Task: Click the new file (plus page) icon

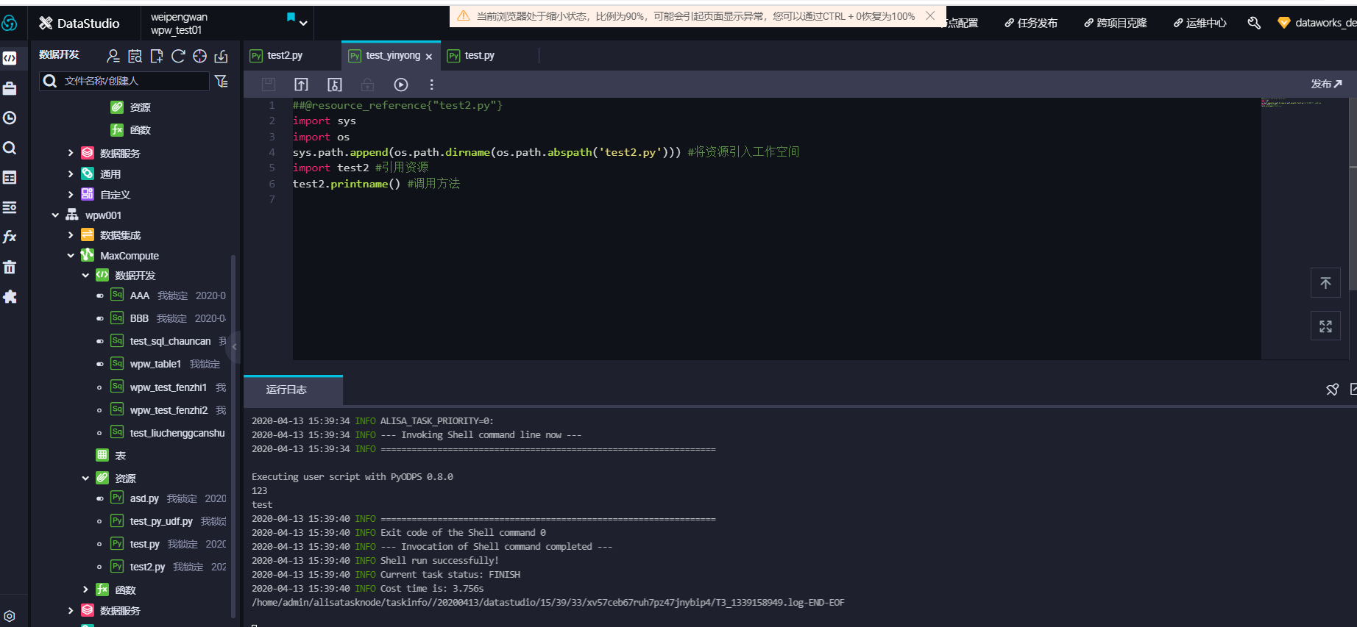Action: [156, 56]
